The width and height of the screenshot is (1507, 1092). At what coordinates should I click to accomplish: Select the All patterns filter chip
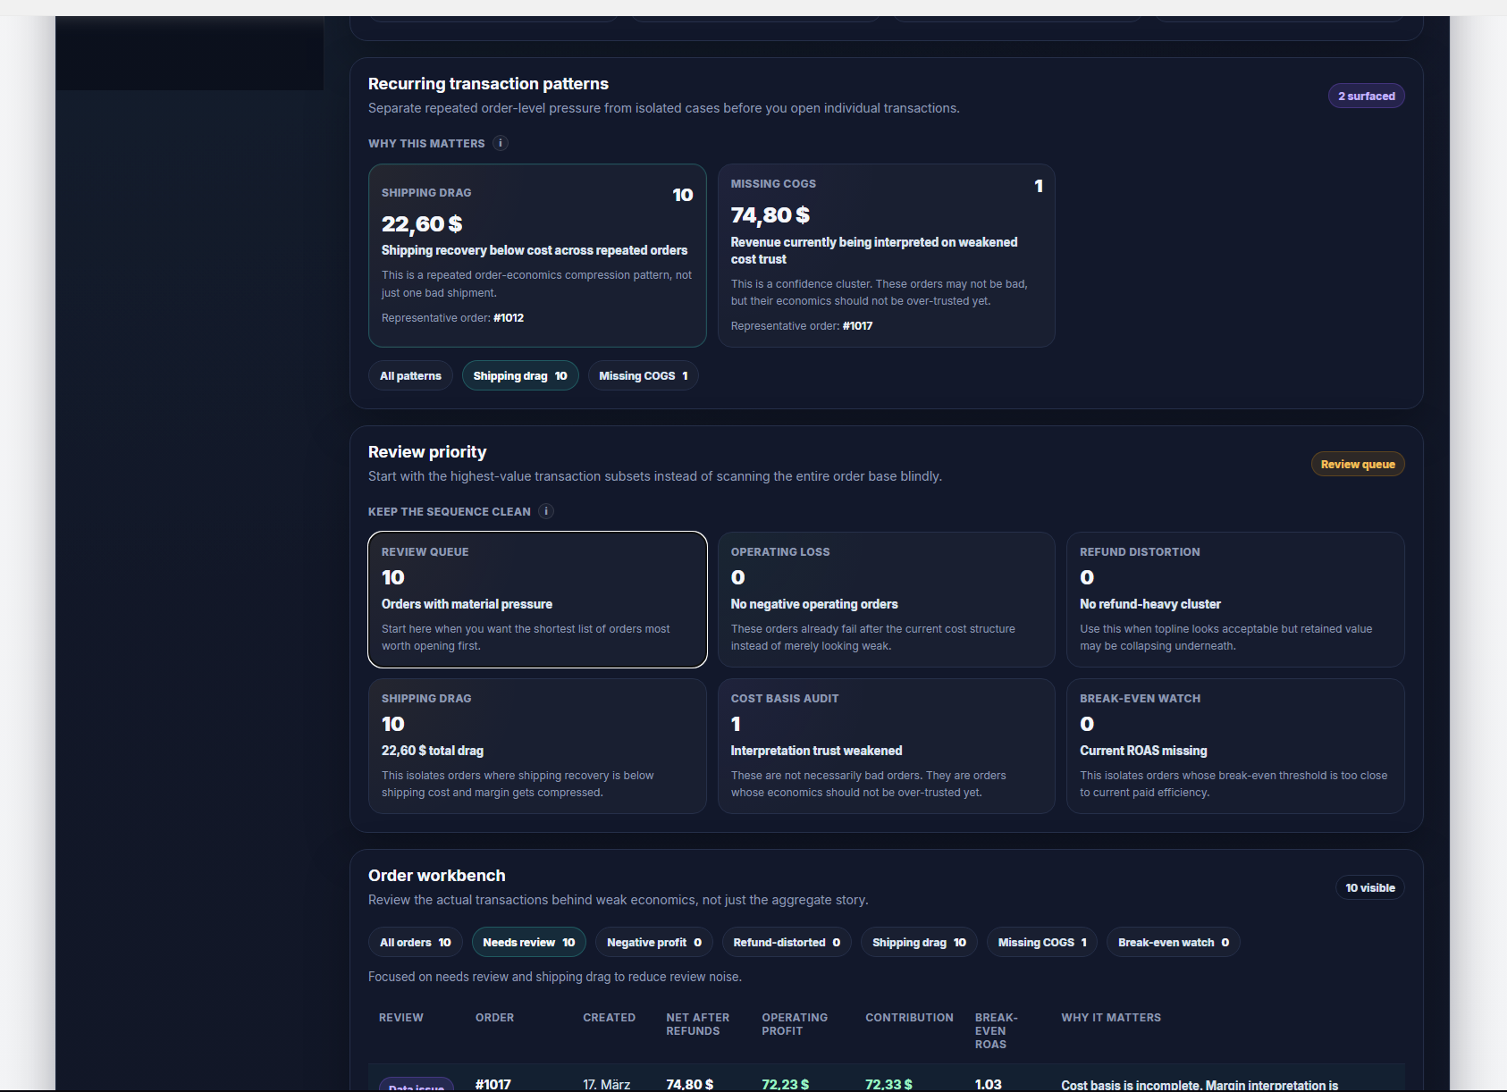[x=410, y=376]
